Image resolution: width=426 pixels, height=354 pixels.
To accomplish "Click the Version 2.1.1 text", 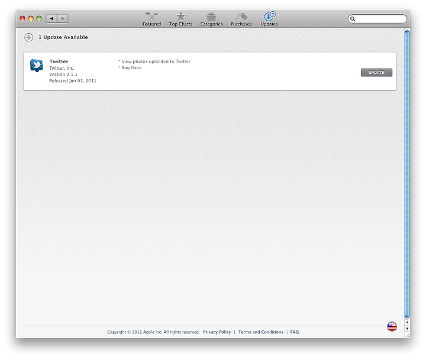I will click(63, 74).
